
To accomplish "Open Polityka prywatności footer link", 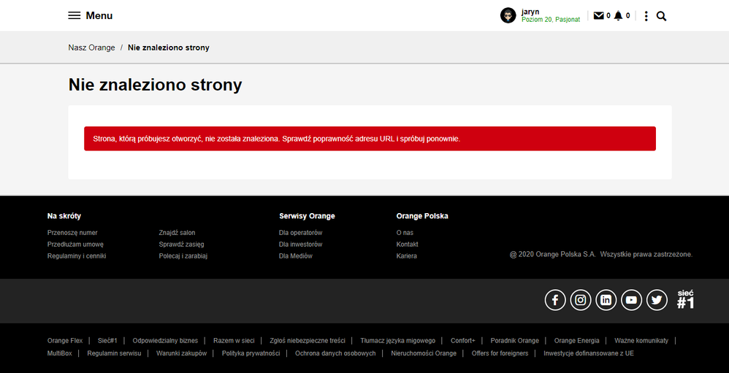I will [x=251, y=353].
